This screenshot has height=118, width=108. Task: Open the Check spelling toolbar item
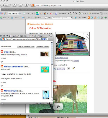point(83,14)
